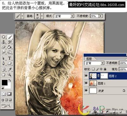Select the Paint Bucket tool

[x=10, y=47]
